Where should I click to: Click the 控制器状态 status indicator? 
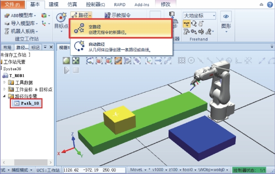coord(249,170)
